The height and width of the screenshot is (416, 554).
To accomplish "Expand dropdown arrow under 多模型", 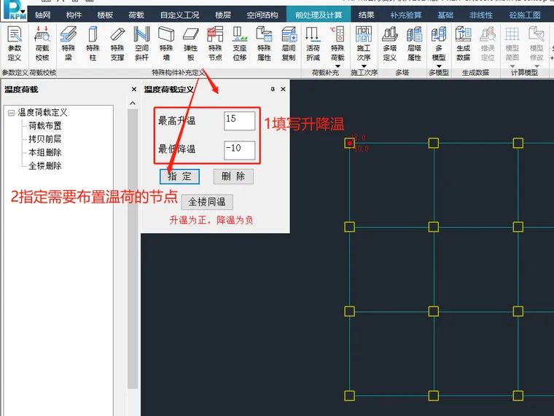I will [x=439, y=66].
